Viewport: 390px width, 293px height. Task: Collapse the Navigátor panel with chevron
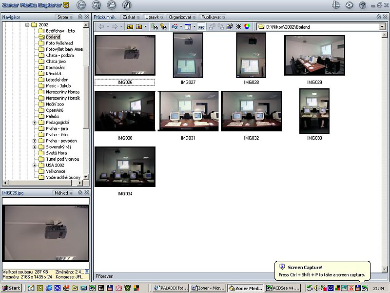80,17
